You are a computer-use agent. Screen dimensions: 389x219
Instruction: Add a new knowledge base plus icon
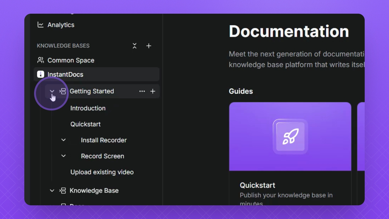point(149,46)
